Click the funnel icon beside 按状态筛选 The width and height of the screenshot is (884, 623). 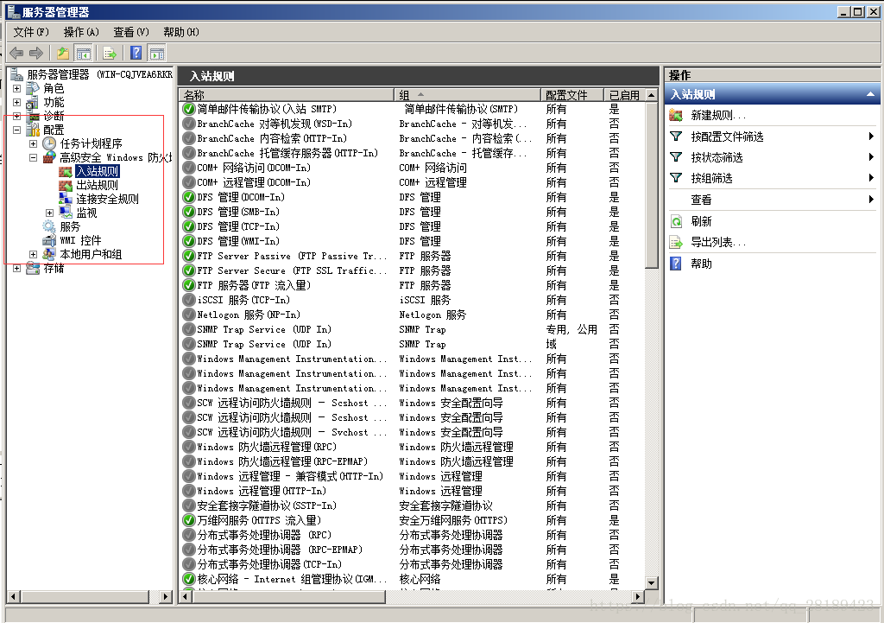tap(676, 157)
